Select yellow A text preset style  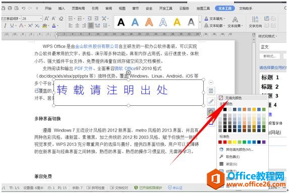click(x=177, y=22)
